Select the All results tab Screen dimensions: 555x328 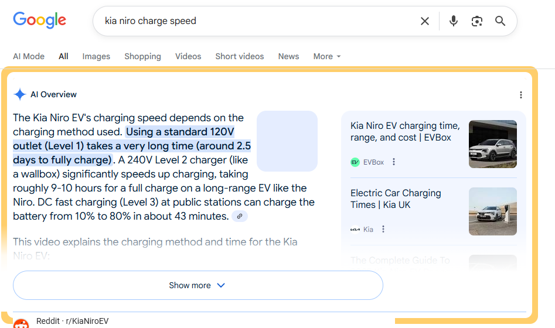tap(63, 56)
